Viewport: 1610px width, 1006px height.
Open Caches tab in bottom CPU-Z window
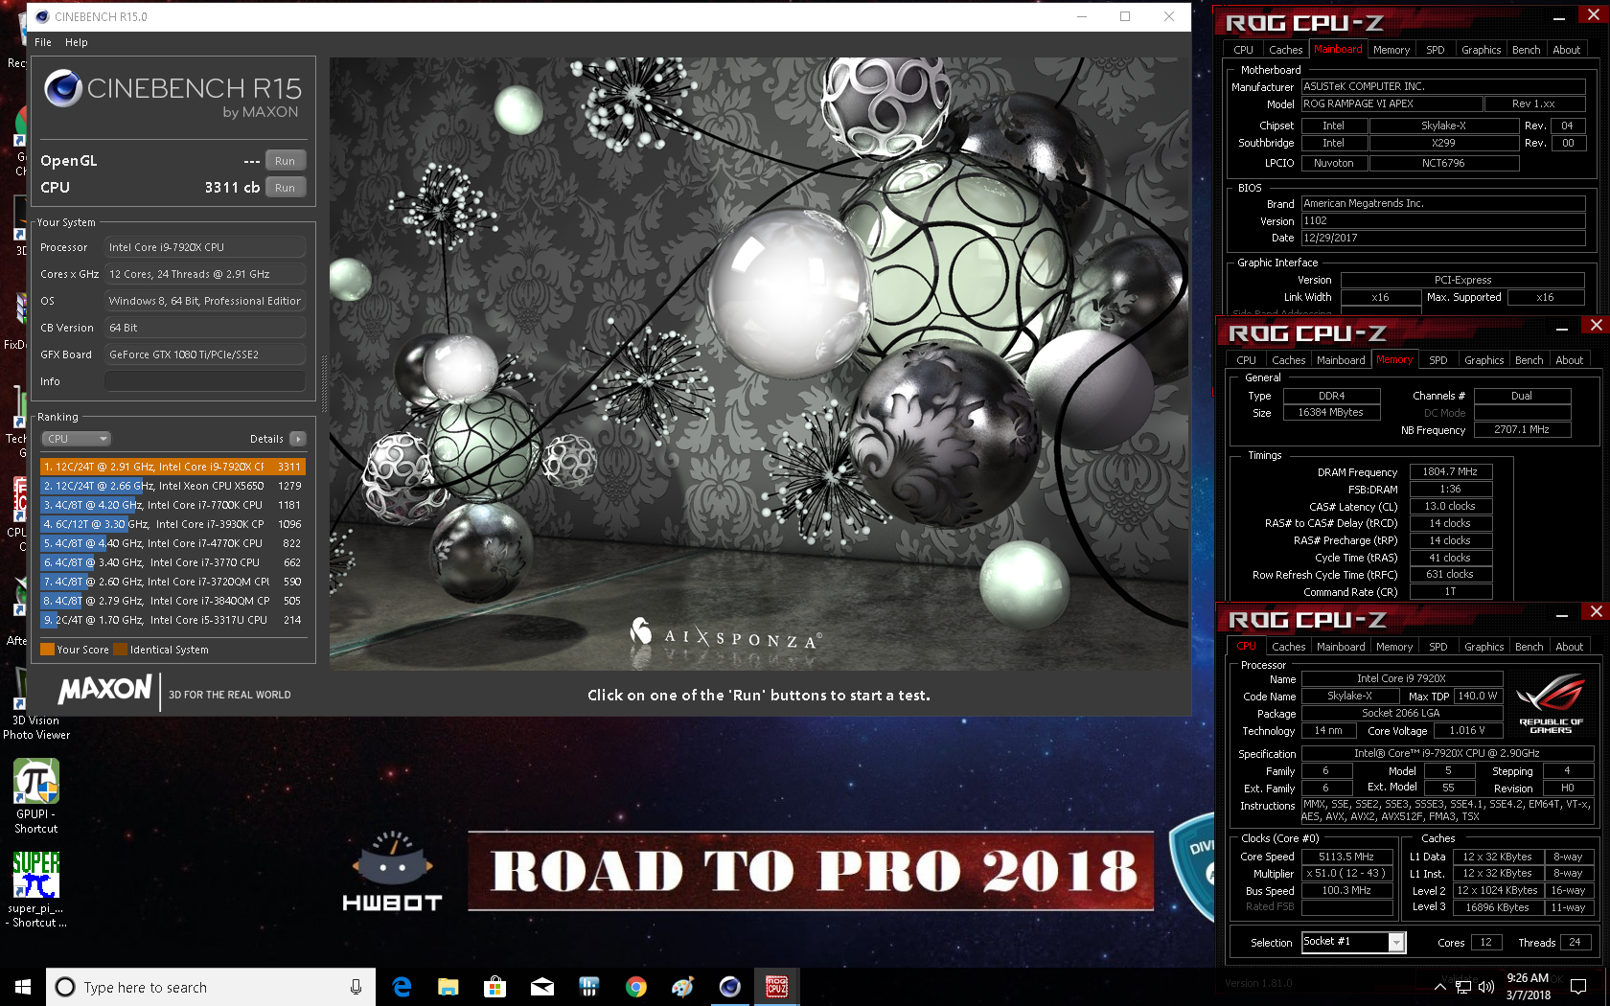point(1288,647)
